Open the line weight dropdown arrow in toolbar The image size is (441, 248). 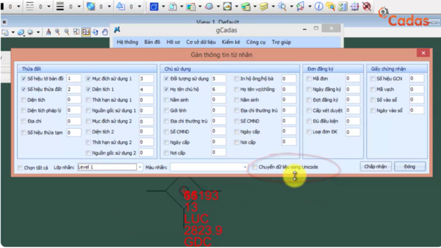79,6
